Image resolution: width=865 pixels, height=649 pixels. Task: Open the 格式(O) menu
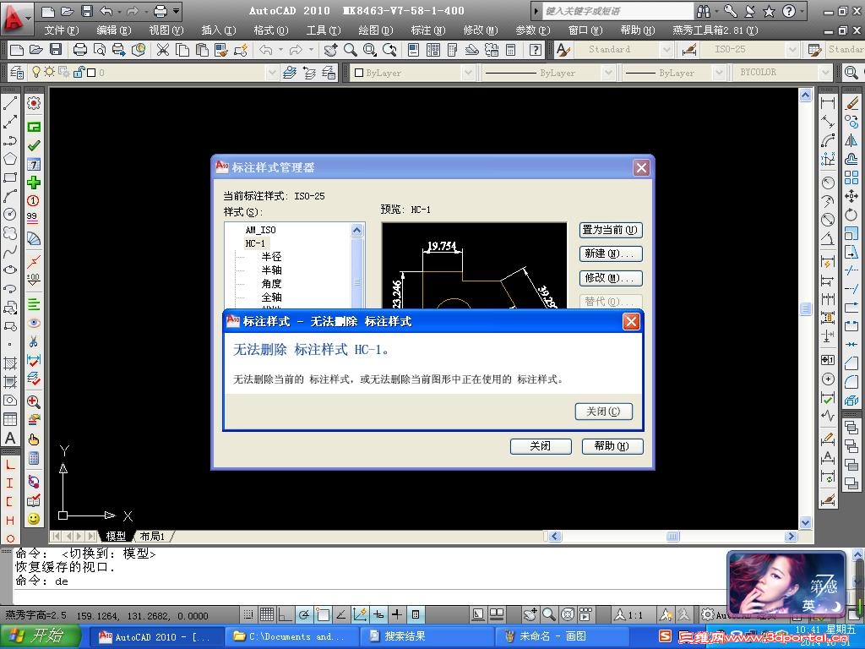[271, 30]
